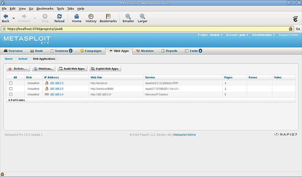302x177 pixels.
Task: Click the Go button beside address bar
Action: 298,29
